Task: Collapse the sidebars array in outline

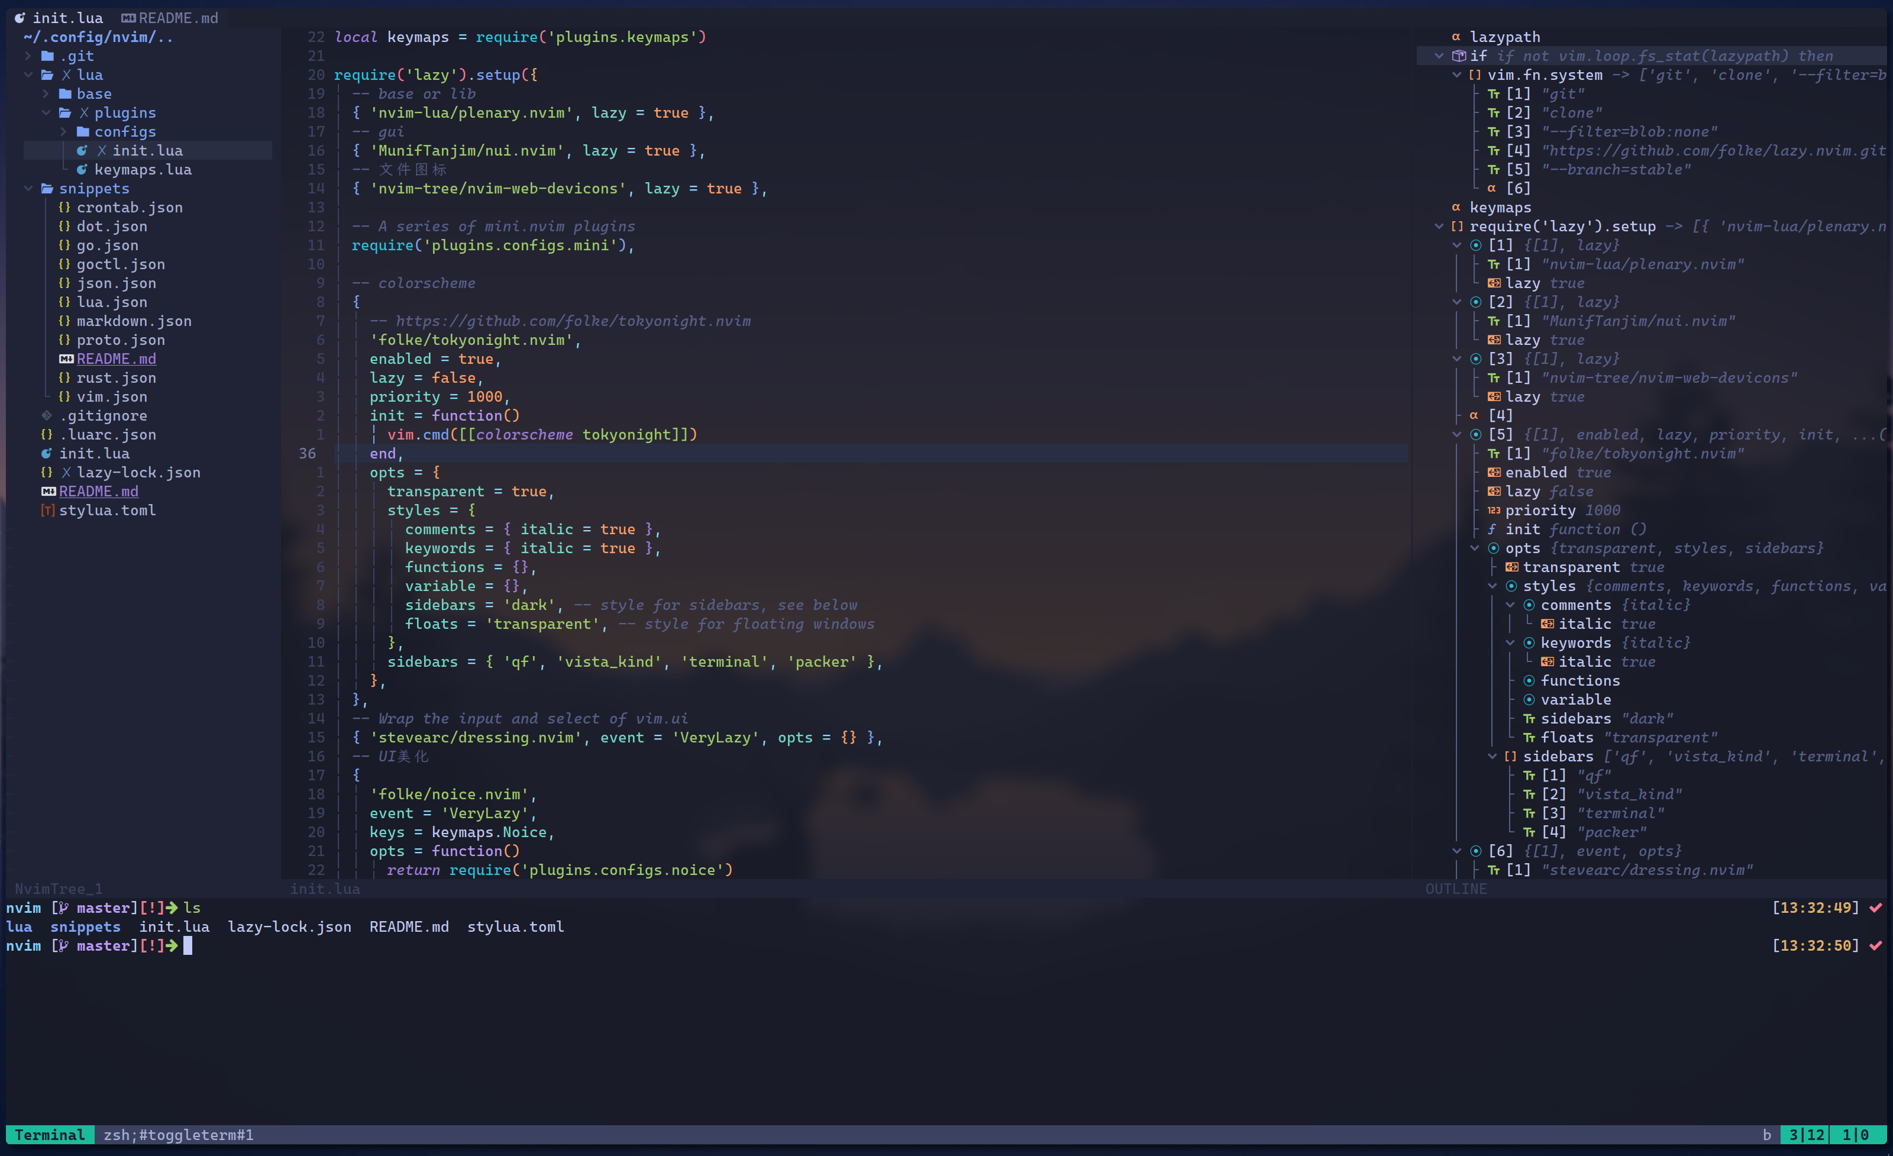Action: 1492,757
